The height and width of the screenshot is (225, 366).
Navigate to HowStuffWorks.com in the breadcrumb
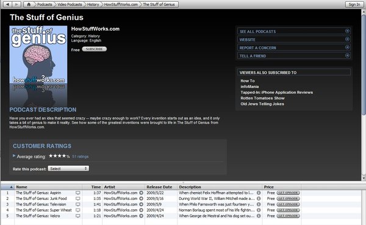coord(121,4)
